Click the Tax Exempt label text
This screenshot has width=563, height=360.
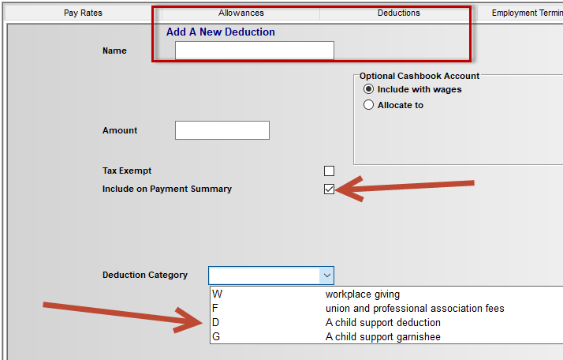(x=127, y=171)
